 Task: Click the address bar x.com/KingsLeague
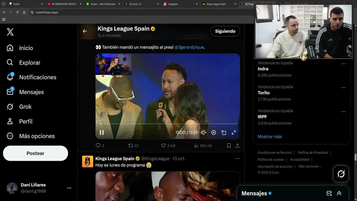coord(47,12)
